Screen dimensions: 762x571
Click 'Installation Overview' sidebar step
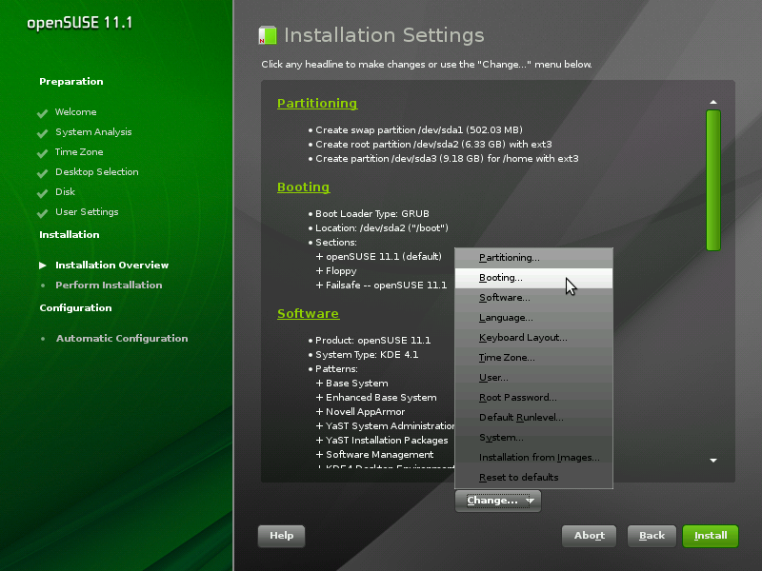[111, 266]
